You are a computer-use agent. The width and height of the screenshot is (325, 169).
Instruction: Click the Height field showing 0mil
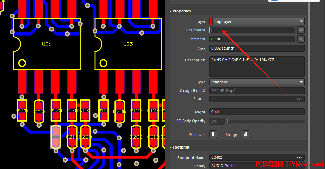coord(257,112)
